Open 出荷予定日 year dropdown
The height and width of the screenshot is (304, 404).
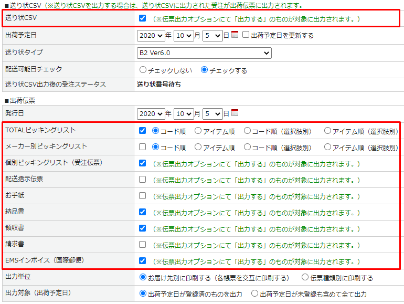pyautogui.click(x=151, y=36)
